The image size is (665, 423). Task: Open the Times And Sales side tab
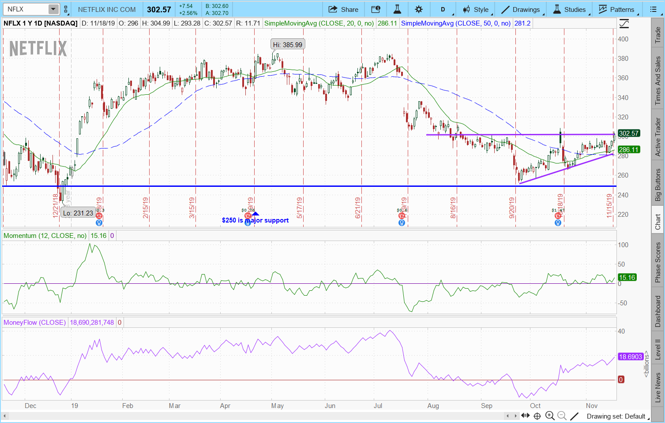point(657,81)
